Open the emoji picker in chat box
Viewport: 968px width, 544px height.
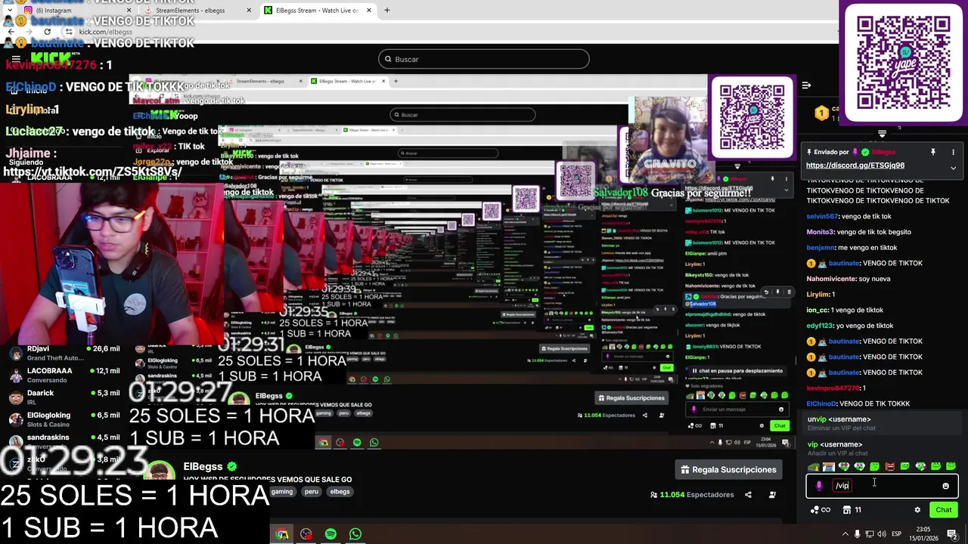tap(945, 486)
